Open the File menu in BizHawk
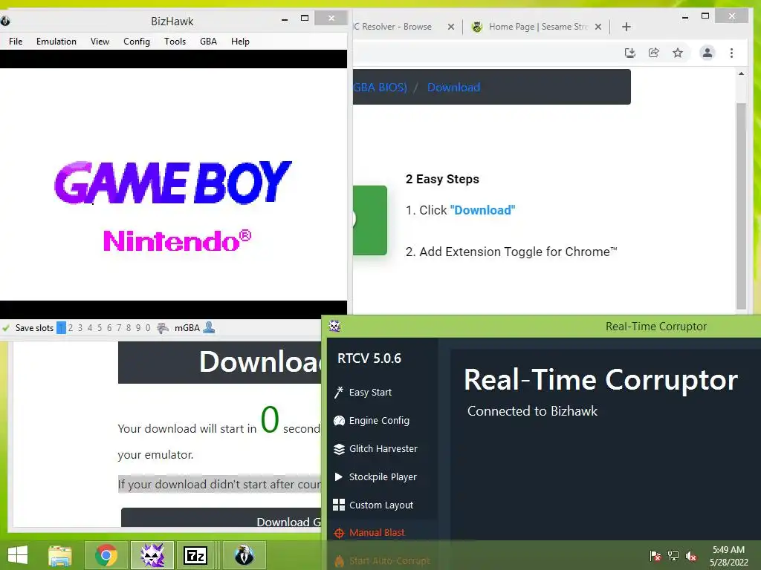Viewport: 761px width, 570px height. point(16,42)
